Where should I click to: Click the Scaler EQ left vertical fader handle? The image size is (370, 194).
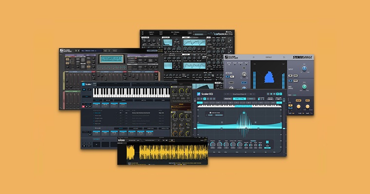pos(195,129)
